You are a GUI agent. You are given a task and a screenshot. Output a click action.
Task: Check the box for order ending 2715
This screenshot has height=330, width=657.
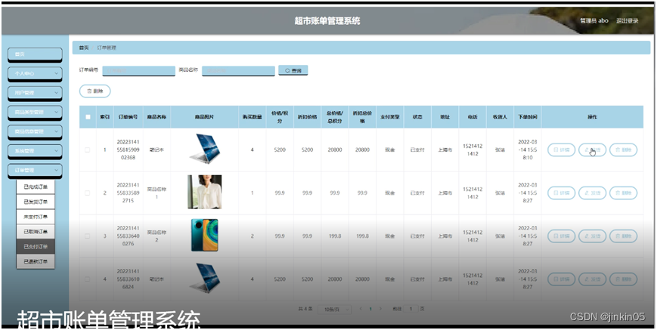click(x=88, y=193)
